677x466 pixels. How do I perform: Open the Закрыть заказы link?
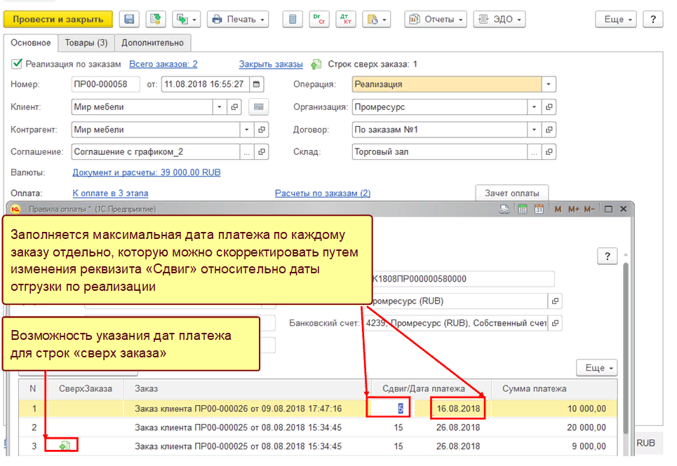point(271,64)
